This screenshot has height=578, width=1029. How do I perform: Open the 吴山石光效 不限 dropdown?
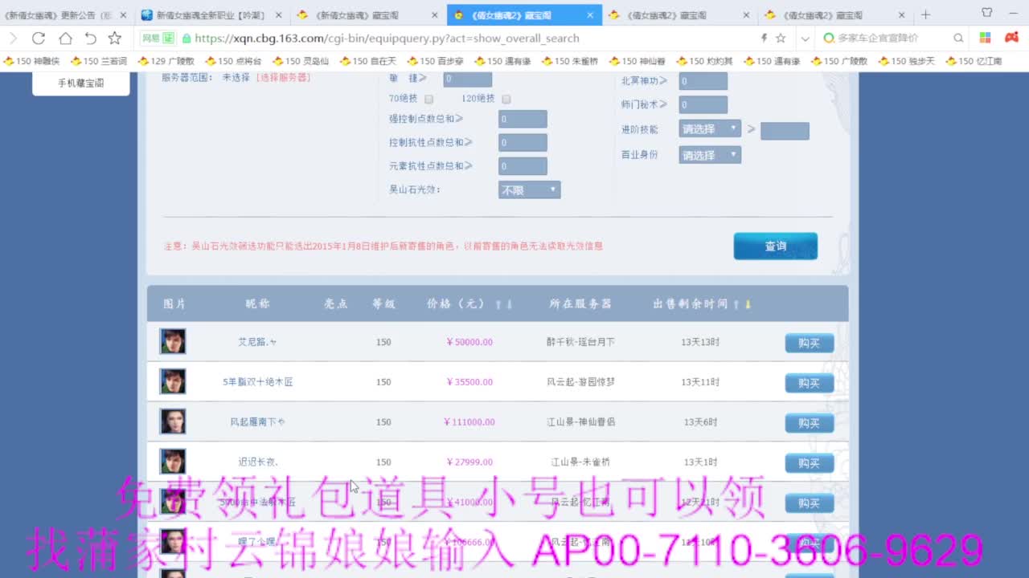coord(528,189)
